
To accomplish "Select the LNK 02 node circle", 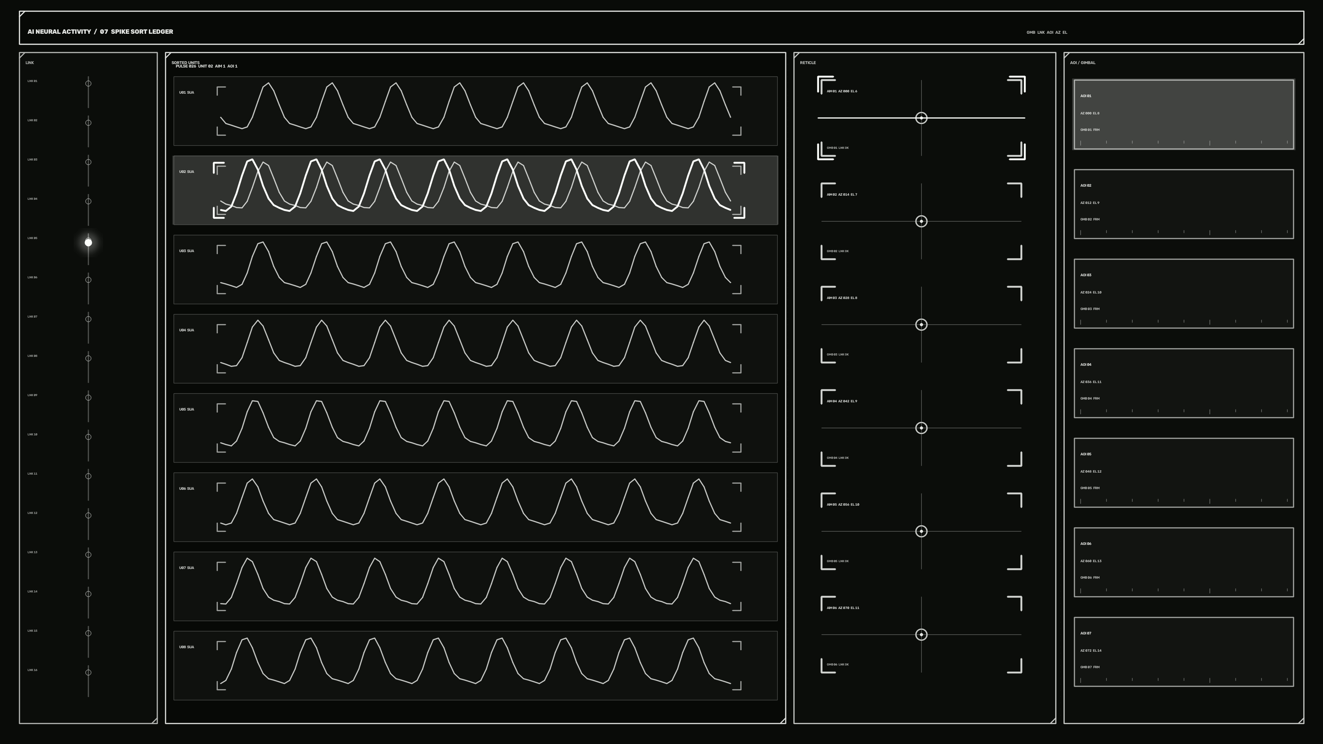I will (x=88, y=123).
